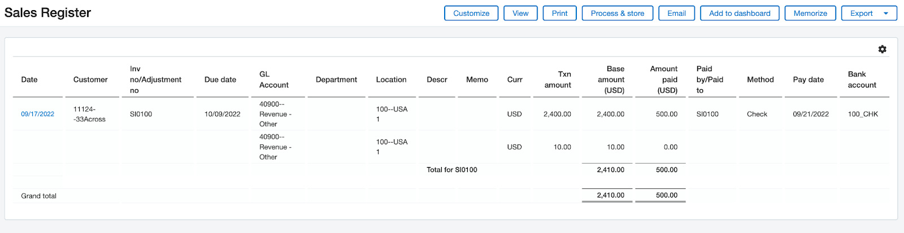Click the GL Account column header
This screenshot has width=904, height=233.
pyautogui.click(x=274, y=80)
